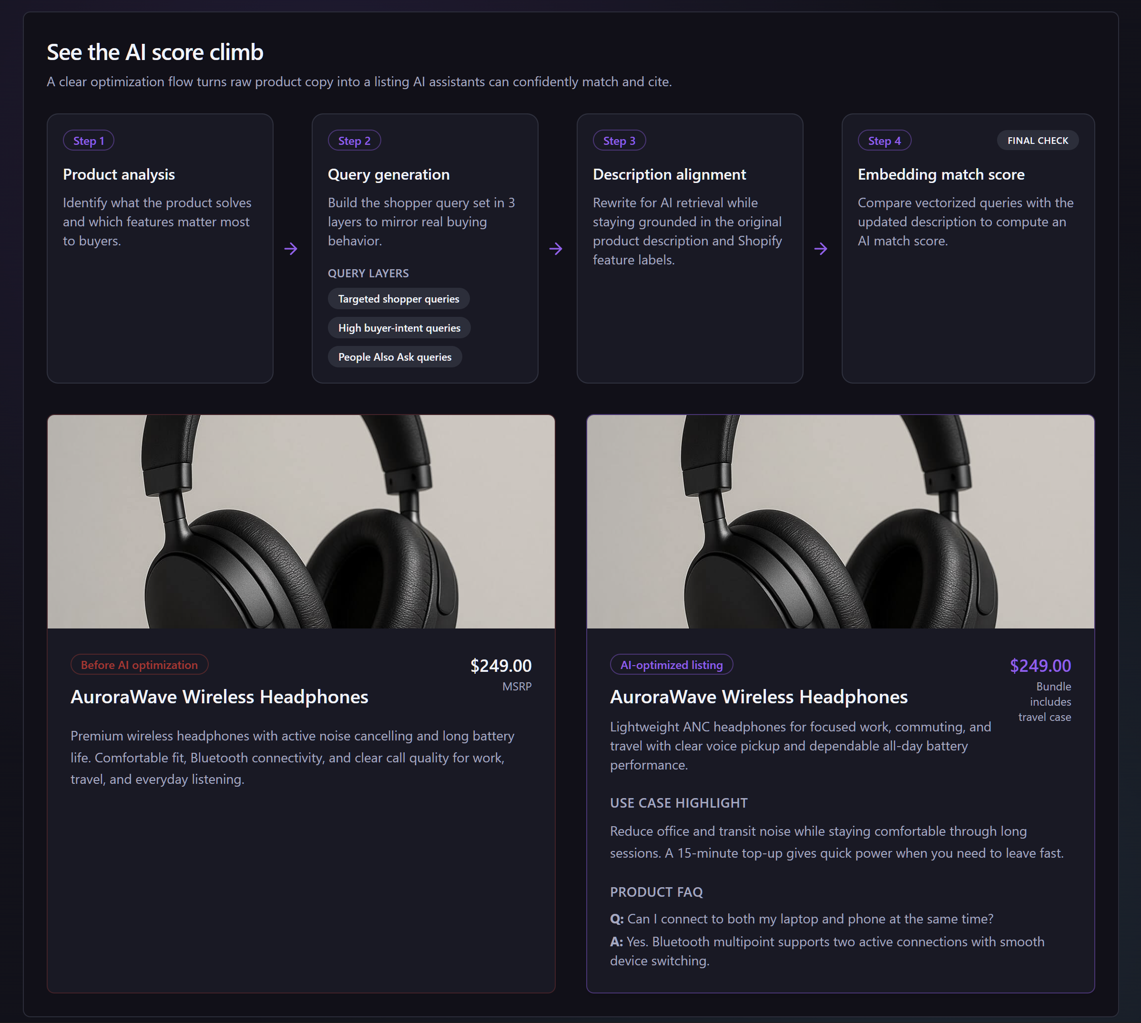The image size is (1141, 1023).
Task: Toggle the Targeted shopper queries chip
Action: pyautogui.click(x=399, y=298)
